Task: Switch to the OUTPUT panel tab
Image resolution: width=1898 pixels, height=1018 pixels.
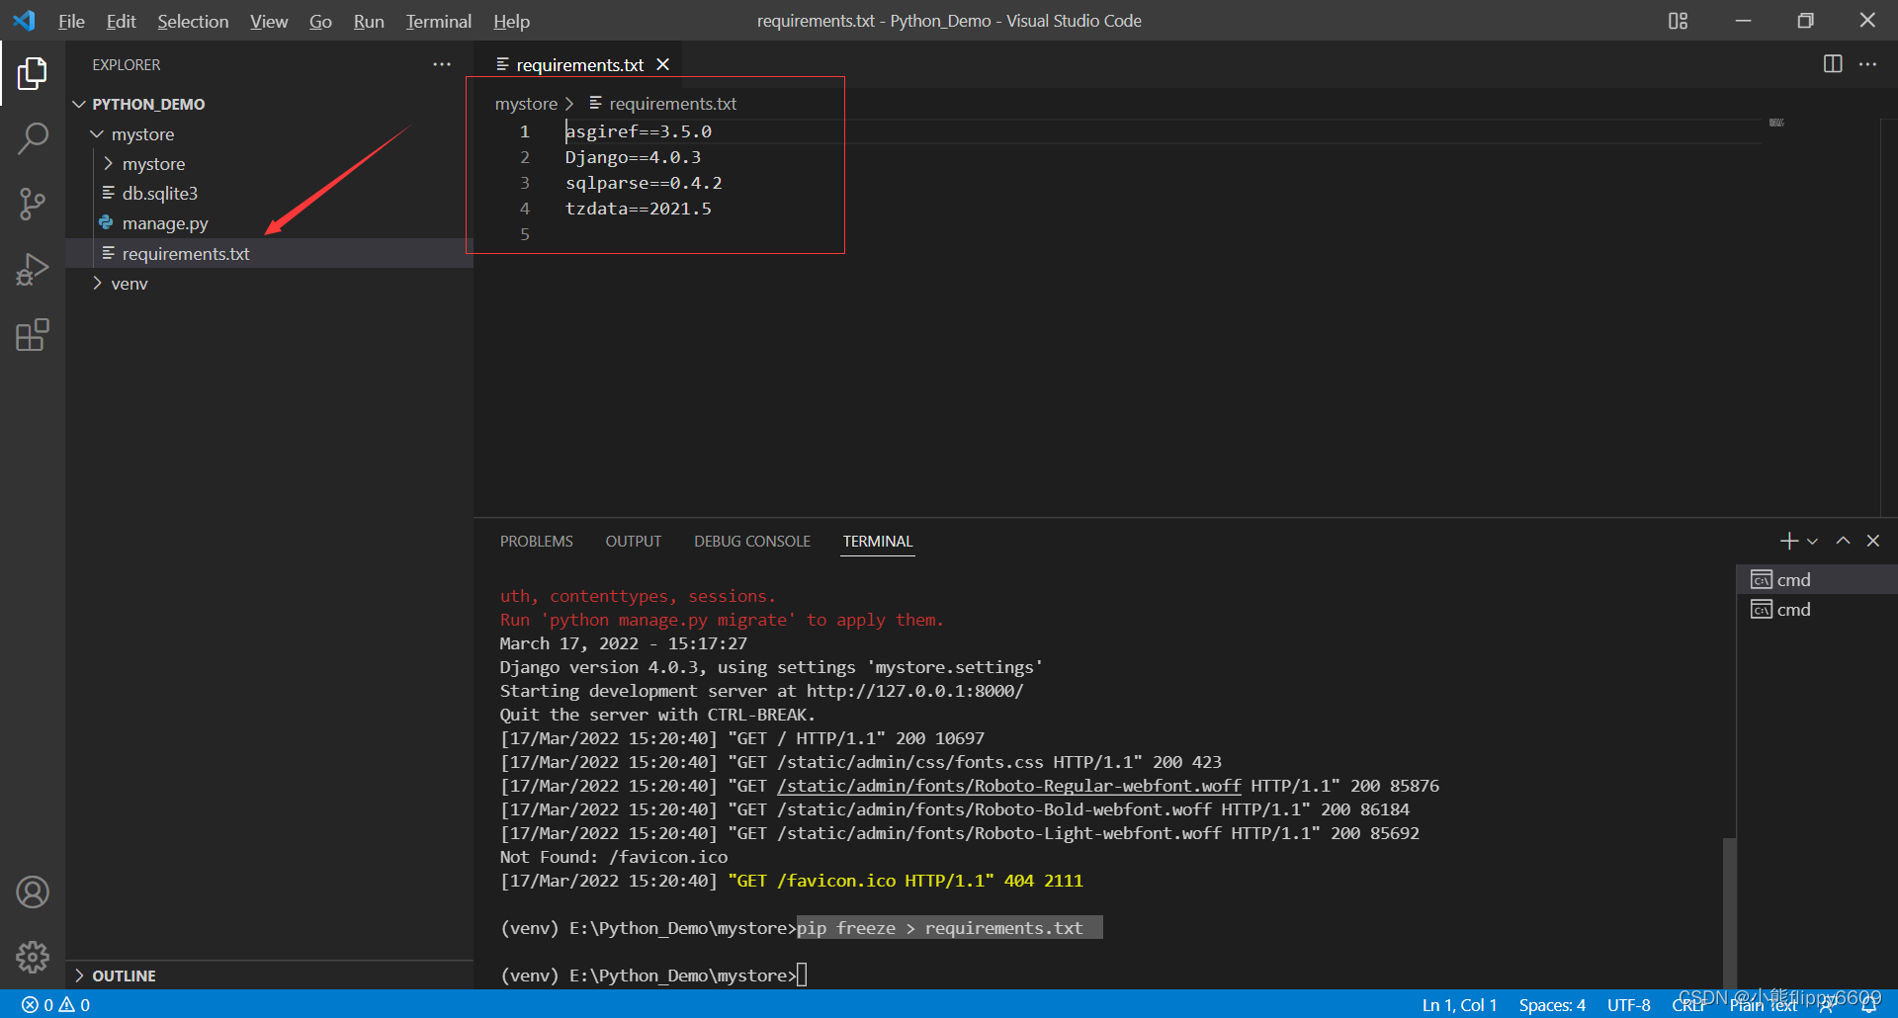Action: click(634, 542)
